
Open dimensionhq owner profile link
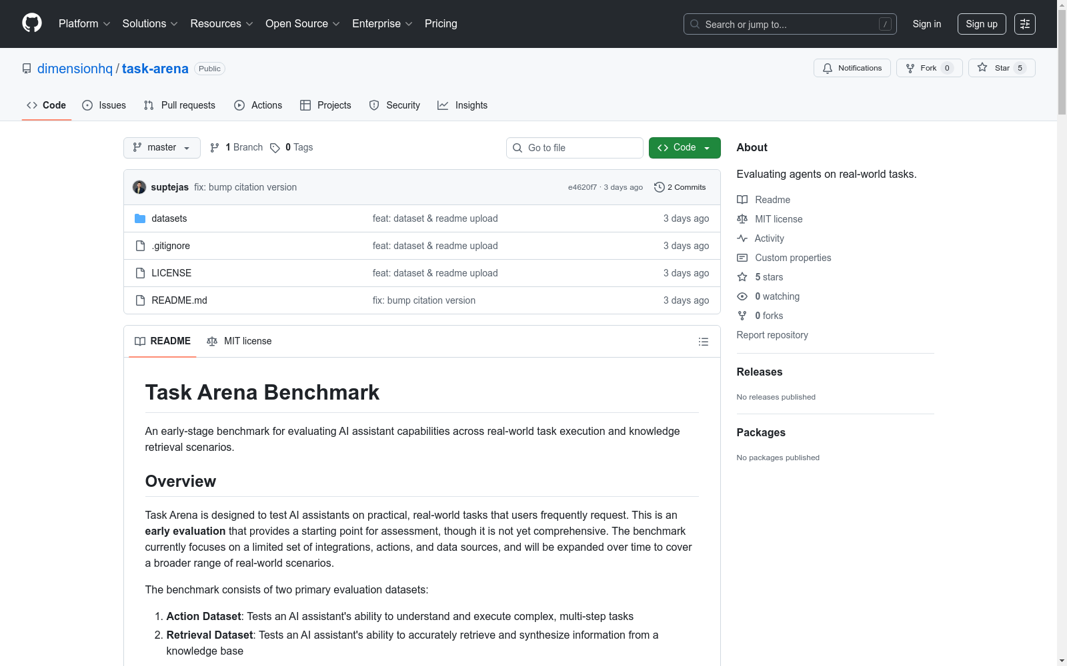(75, 69)
